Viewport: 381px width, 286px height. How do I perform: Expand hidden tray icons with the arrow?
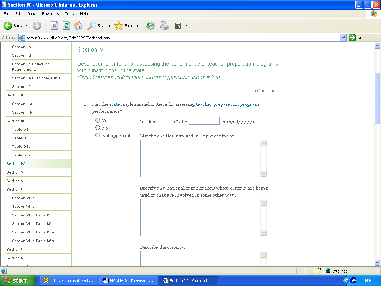pyautogui.click(x=346, y=280)
